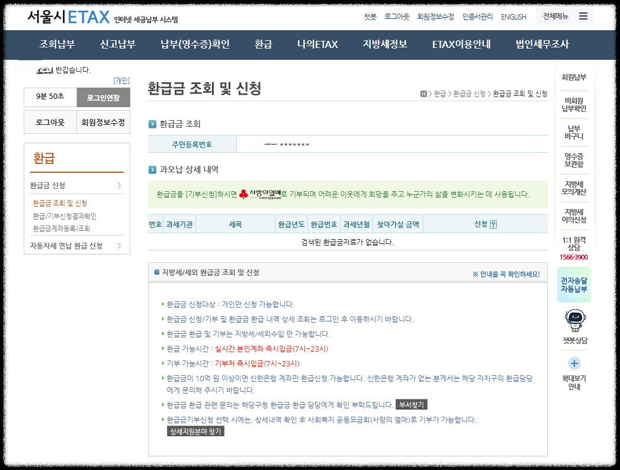Click the 환급번호 column header
Image resolution: width=620 pixels, height=470 pixels.
coord(323,224)
